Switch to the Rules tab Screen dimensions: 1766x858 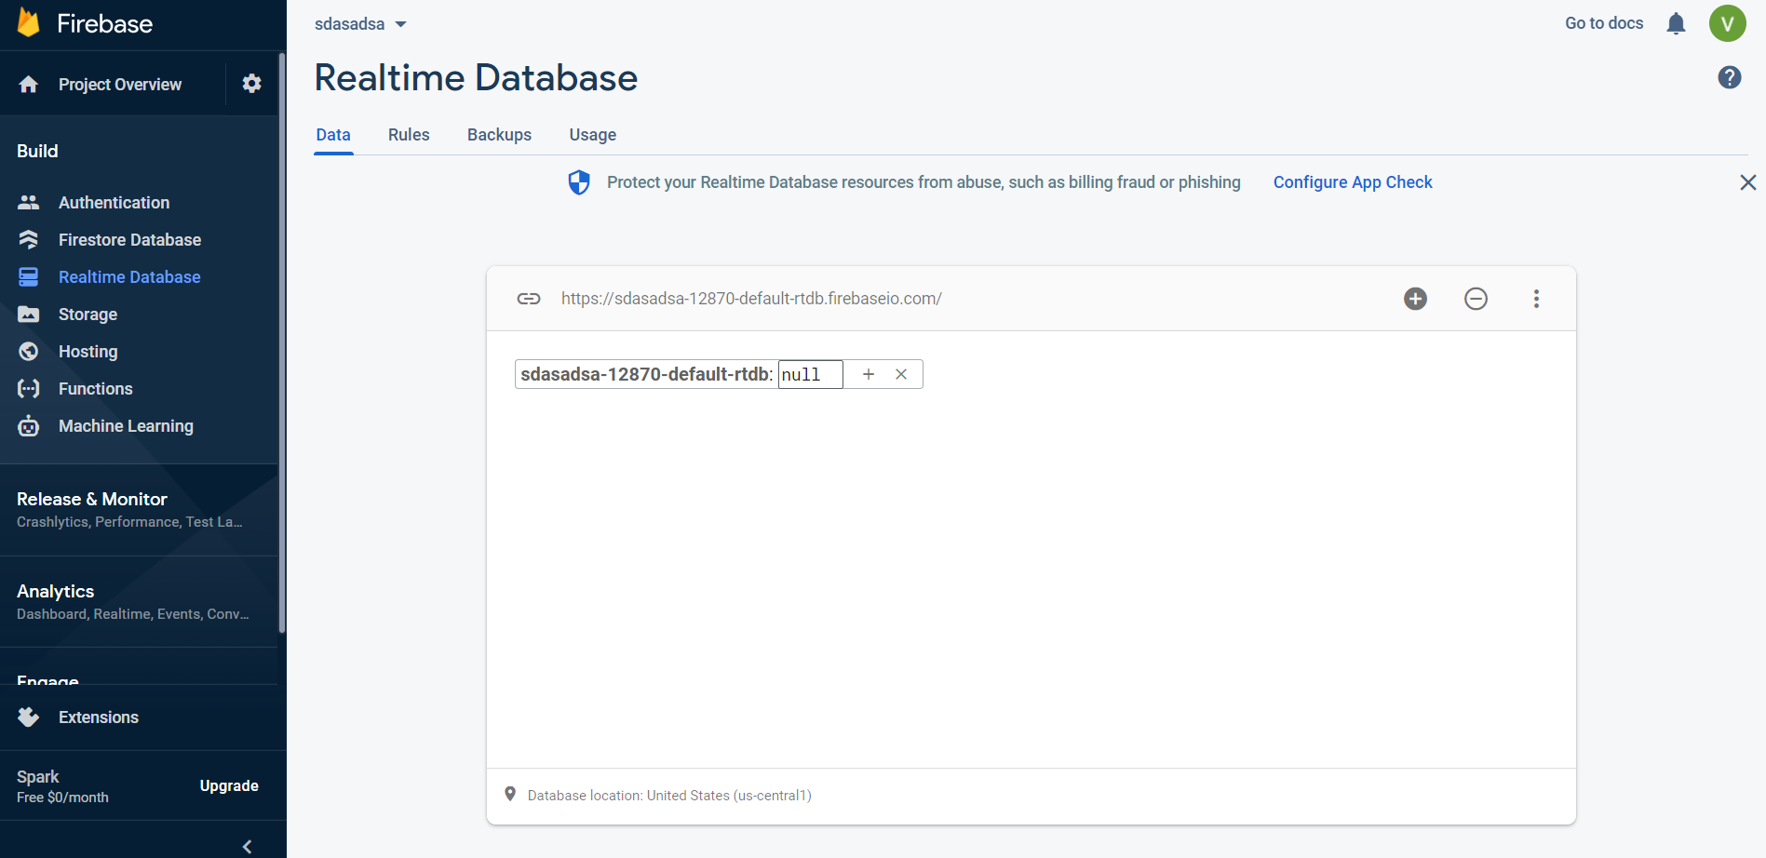(x=409, y=135)
